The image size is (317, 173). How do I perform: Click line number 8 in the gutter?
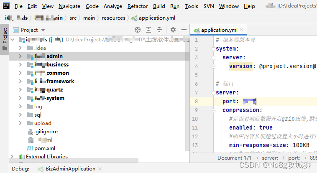coord(196,101)
